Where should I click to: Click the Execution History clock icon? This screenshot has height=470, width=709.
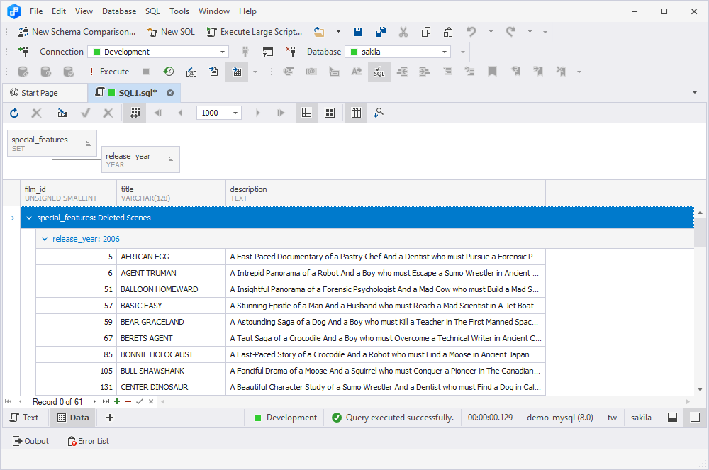click(169, 72)
